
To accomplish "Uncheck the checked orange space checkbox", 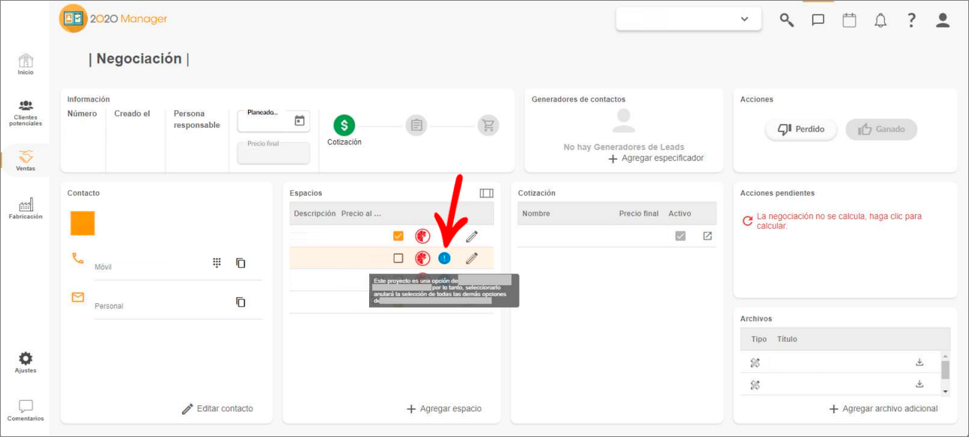I will [x=398, y=236].
